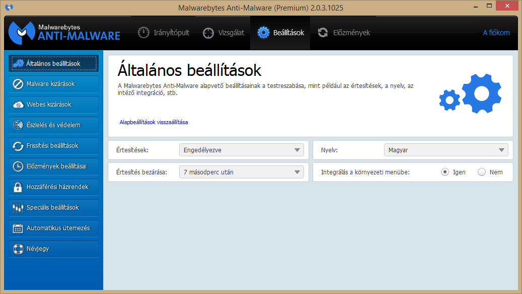Open the Értesítések dropdown
The width and height of the screenshot is (522, 294).
coord(242,150)
